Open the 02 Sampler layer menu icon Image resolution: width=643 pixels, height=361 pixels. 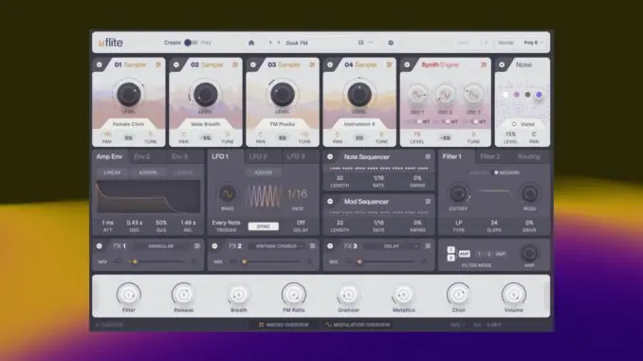235,64
